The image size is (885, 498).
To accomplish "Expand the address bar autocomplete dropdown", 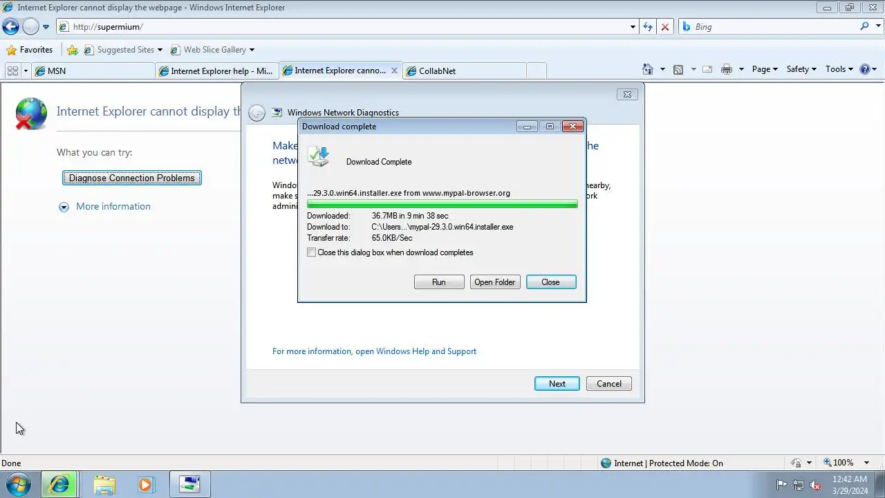I will coord(633,27).
